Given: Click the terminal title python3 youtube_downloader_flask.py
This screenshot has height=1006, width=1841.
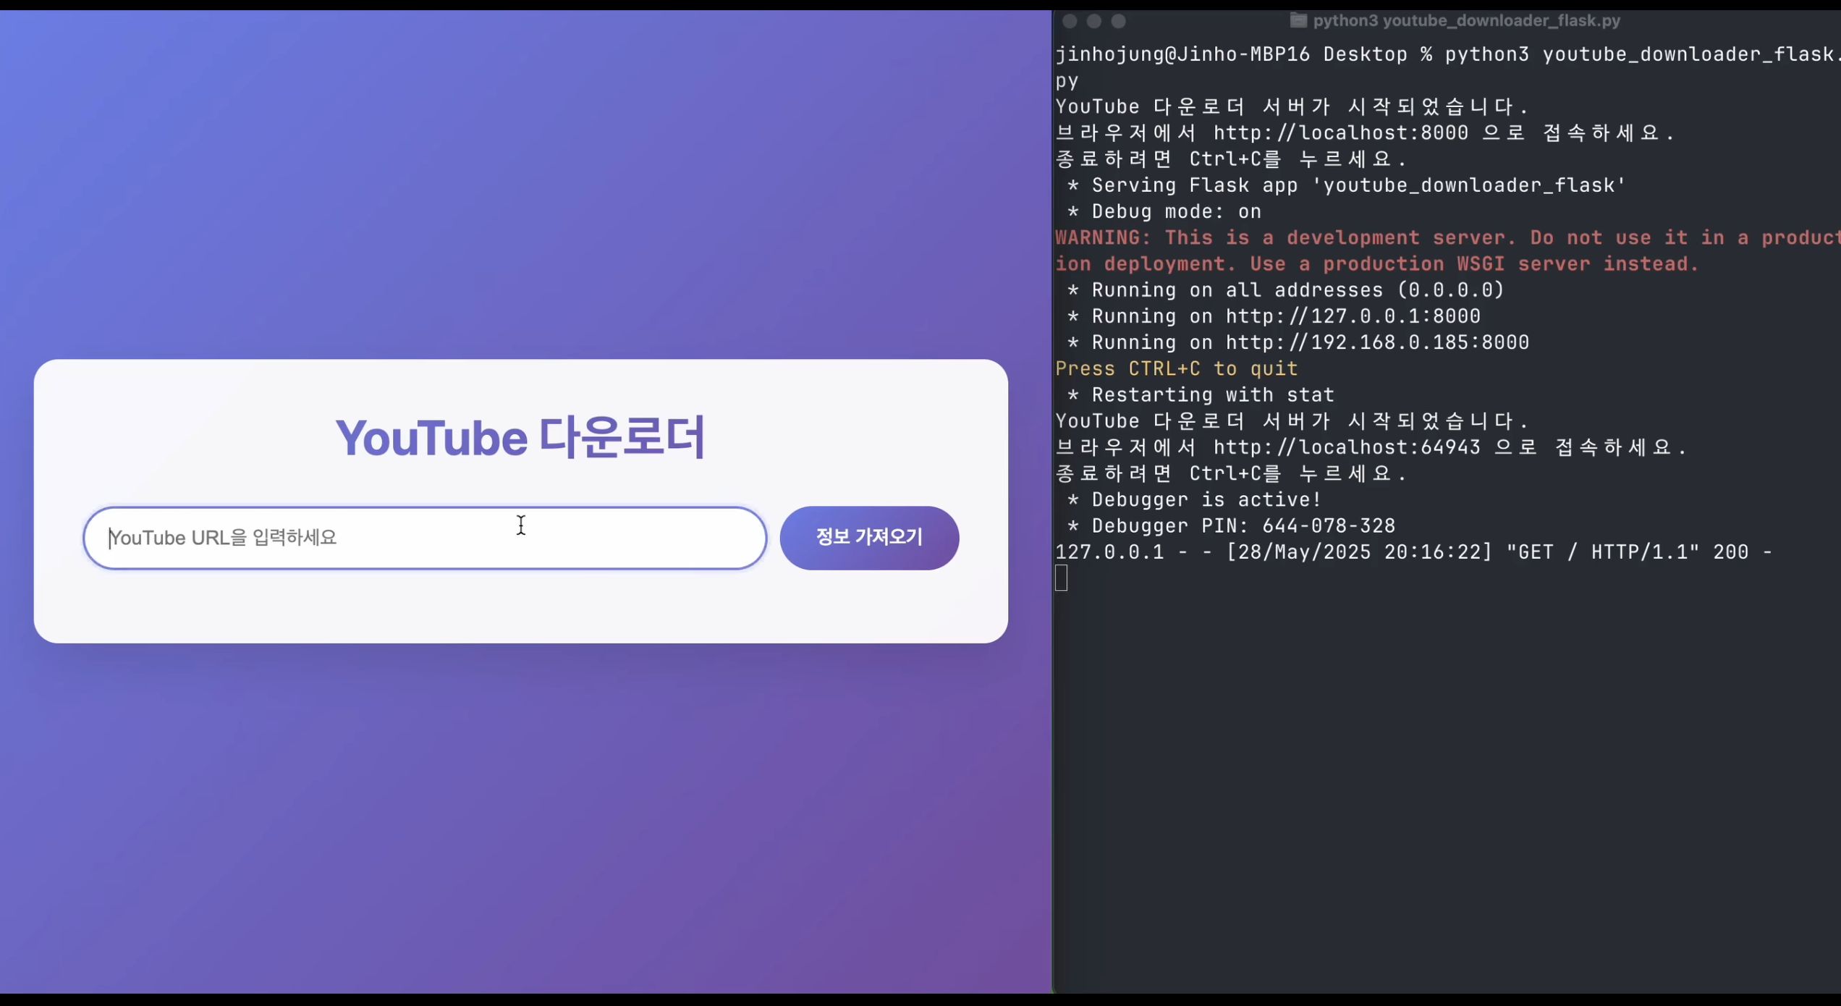Looking at the screenshot, I should coord(1466,20).
